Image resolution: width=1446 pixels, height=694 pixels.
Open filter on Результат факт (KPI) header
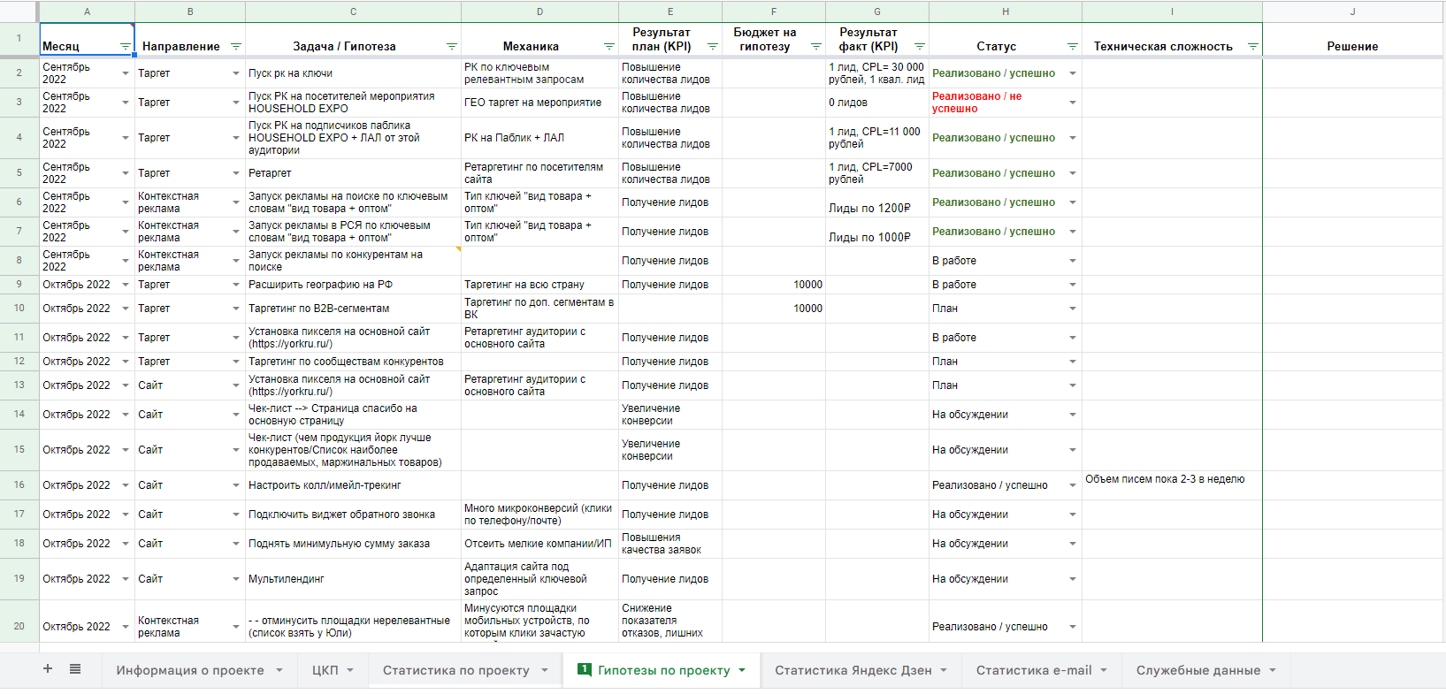(920, 47)
